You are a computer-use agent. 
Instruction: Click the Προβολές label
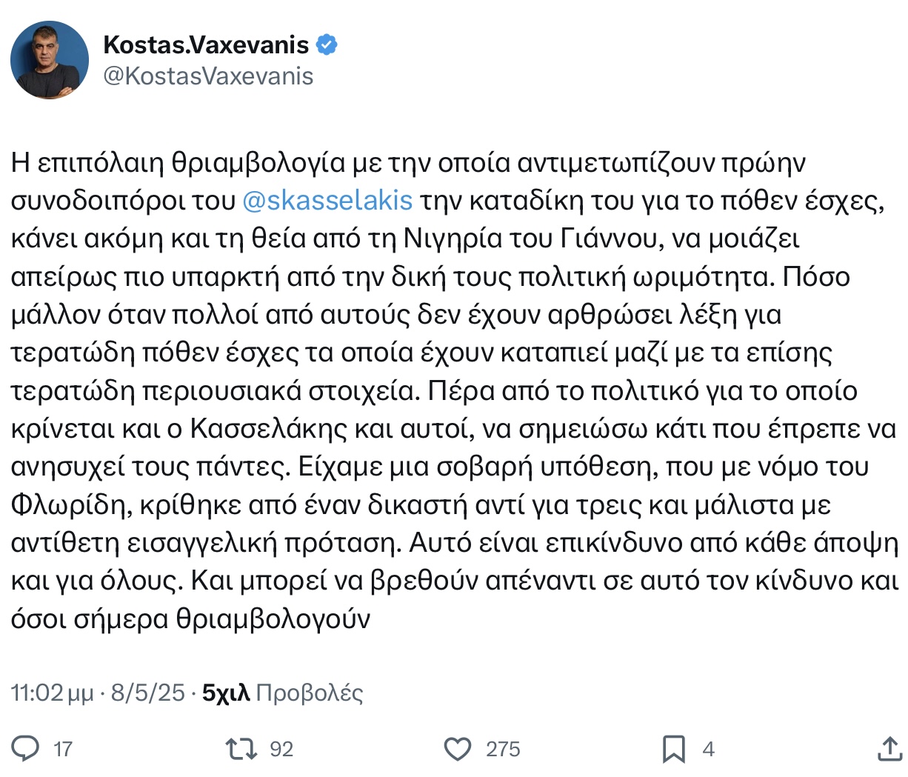[310, 693]
